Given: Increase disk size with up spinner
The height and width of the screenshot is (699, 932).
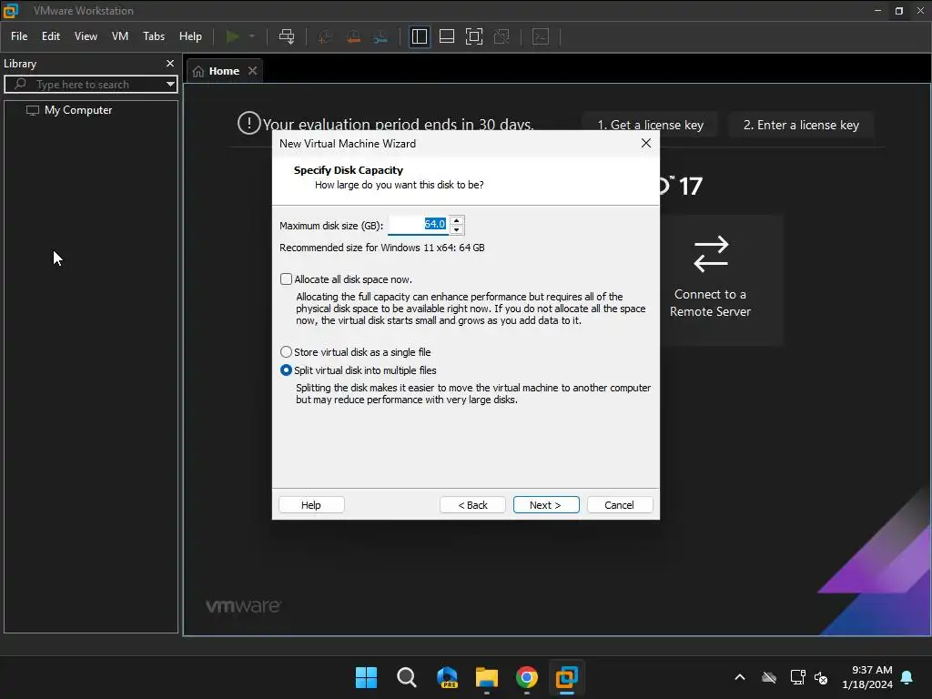Looking at the screenshot, I should [x=457, y=220].
